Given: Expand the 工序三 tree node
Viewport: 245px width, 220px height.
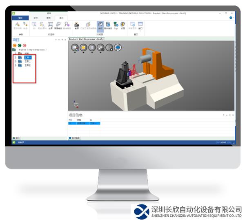Looking at the screenshot, I should point(16,65).
